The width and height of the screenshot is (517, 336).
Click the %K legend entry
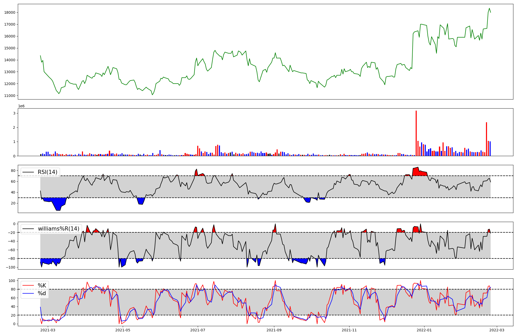pyautogui.click(x=42, y=286)
